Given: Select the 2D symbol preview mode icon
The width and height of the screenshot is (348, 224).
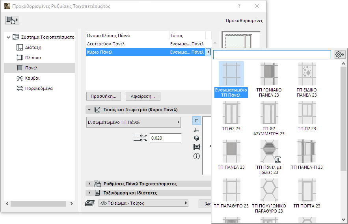Looking at the screenshot, I should coord(196,121).
